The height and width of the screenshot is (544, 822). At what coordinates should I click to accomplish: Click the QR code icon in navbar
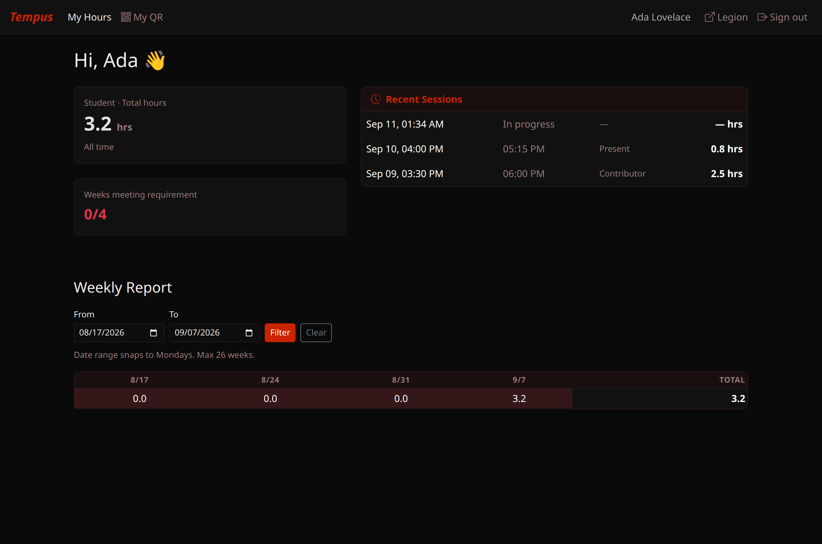coord(125,17)
